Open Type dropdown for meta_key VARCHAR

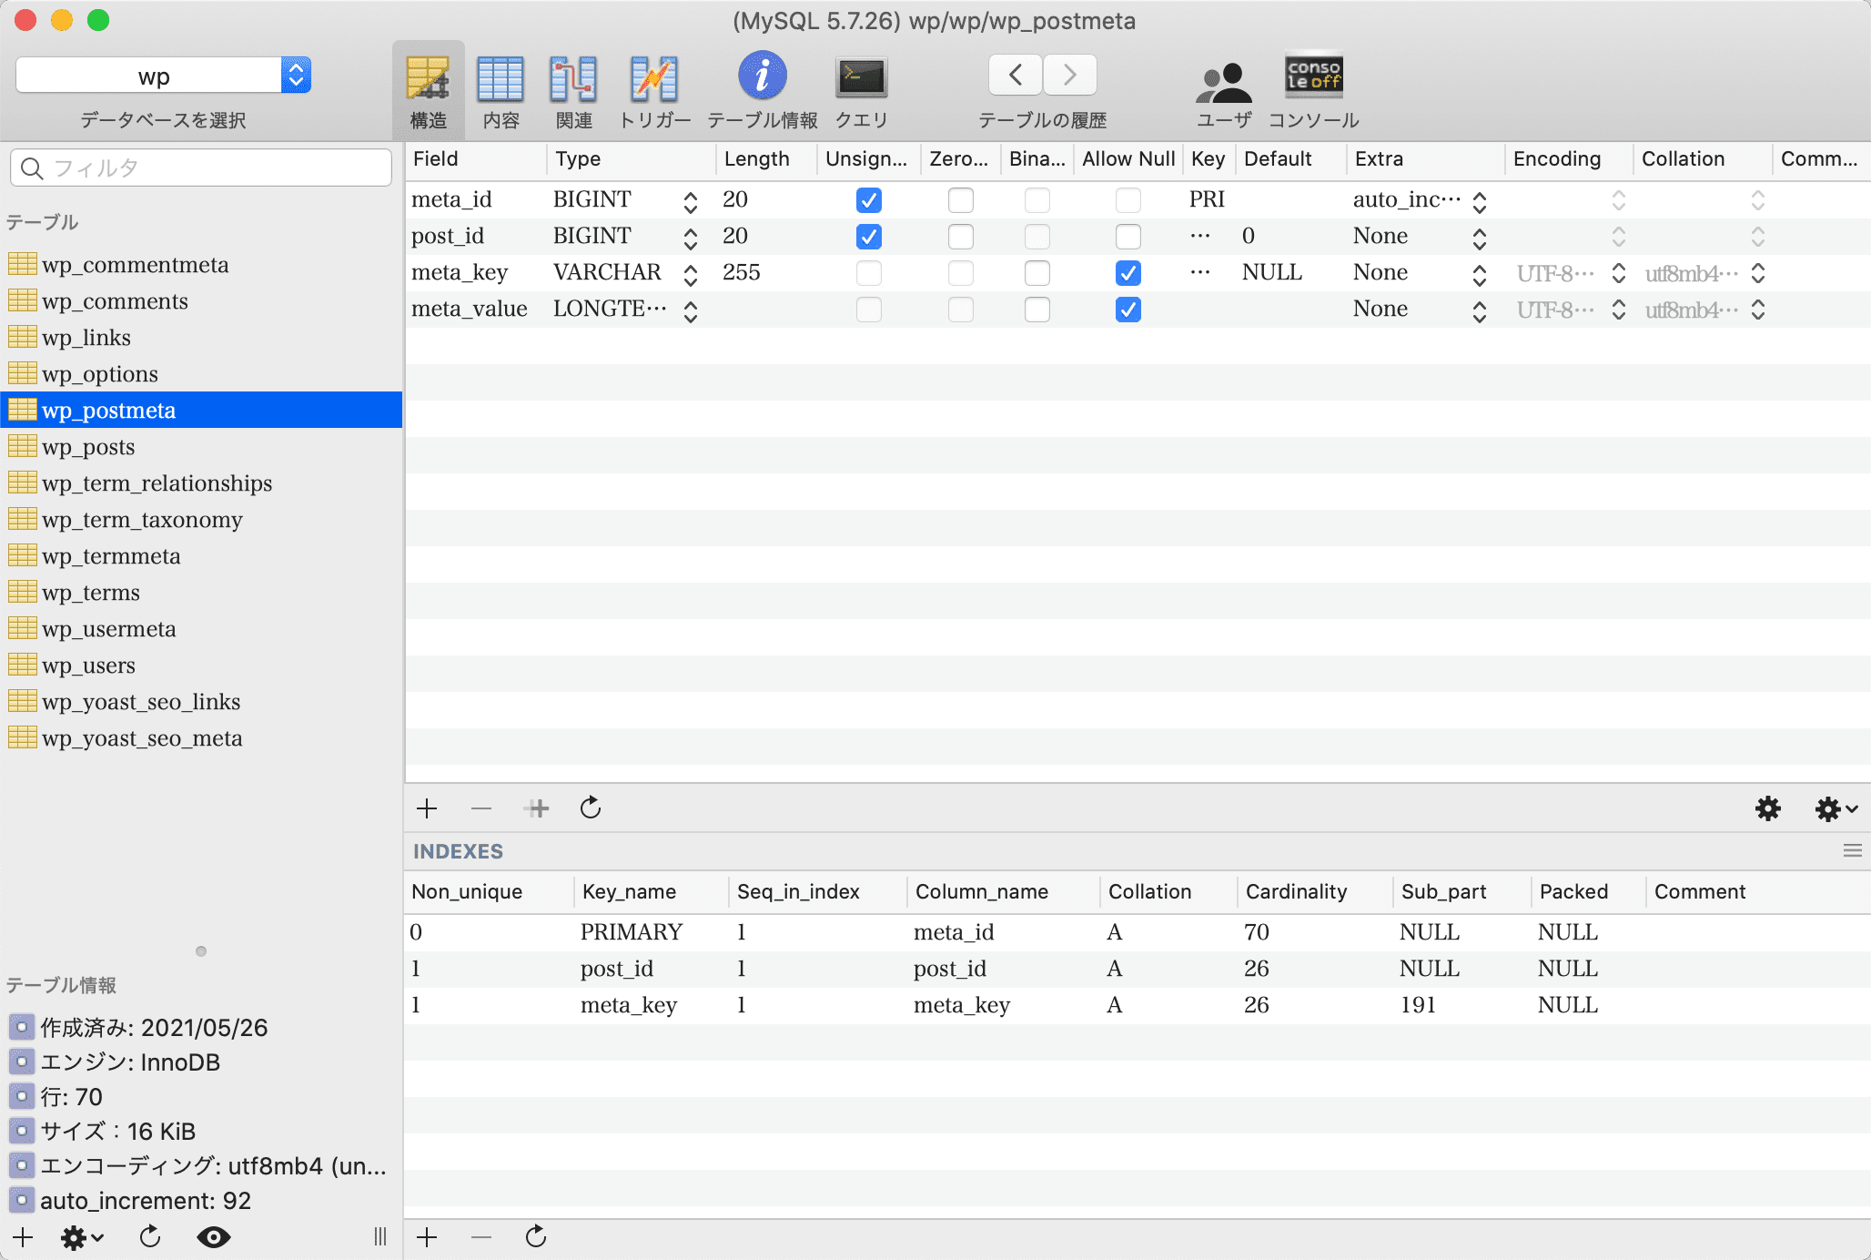click(691, 273)
